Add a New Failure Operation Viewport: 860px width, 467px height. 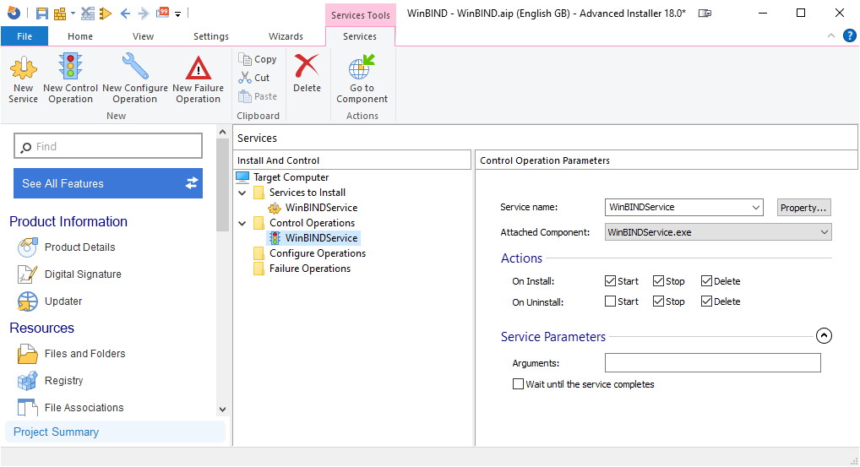198,79
